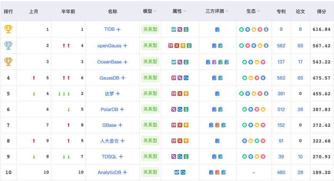Open the openGauss database link
Screen dimensions: 334x181
109,46
